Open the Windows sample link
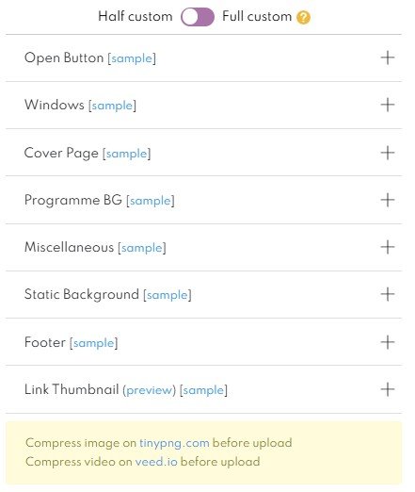This screenshot has width=415, height=492. coord(112,106)
